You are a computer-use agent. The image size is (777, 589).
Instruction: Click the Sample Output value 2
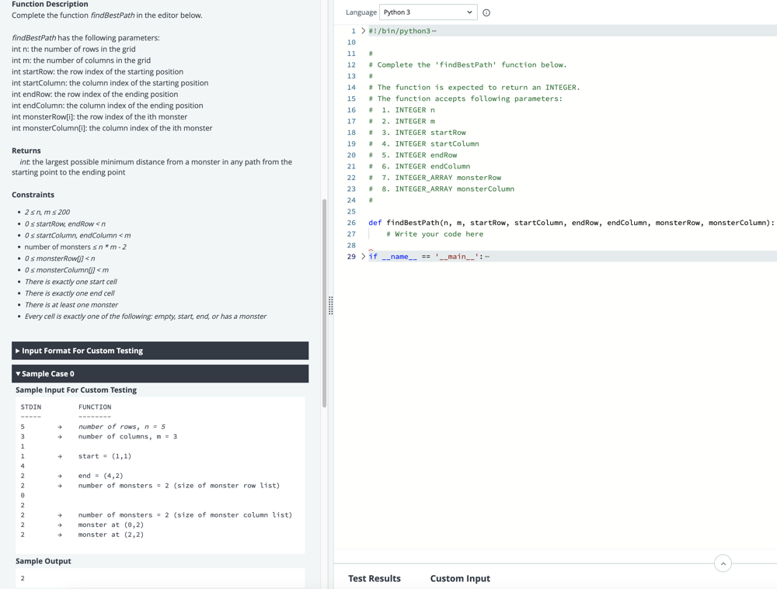coord(23,578)
